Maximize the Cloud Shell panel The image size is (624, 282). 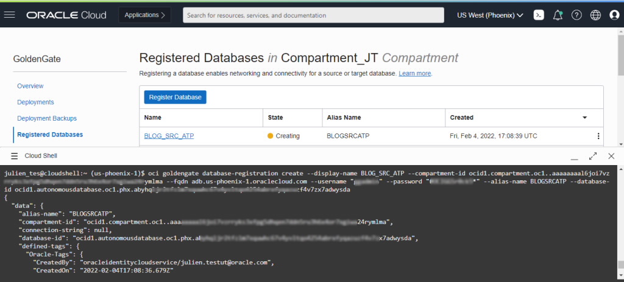point(593,156)
